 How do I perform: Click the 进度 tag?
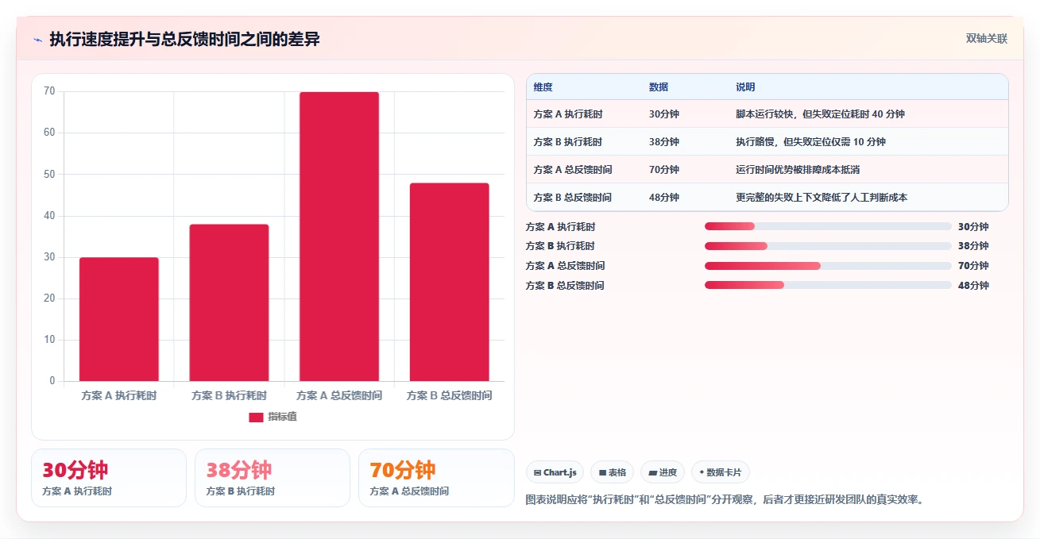pos(663,472)
